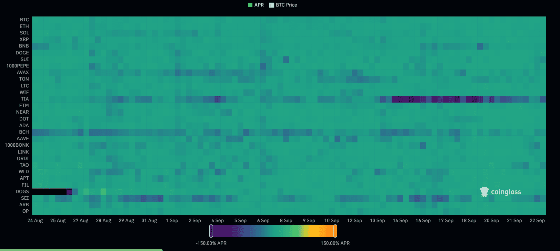Click the SUI row label
The height and width of the screenshot is (251, 560).
(x=25, y=59)
